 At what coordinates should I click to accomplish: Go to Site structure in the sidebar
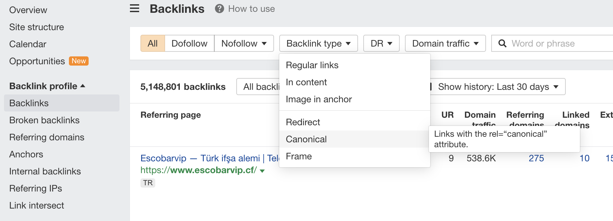point(37,27)
